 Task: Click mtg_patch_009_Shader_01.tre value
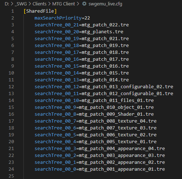click(116, 114)
